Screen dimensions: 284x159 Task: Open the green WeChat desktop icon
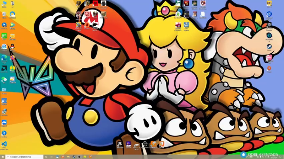pos(4,79)
